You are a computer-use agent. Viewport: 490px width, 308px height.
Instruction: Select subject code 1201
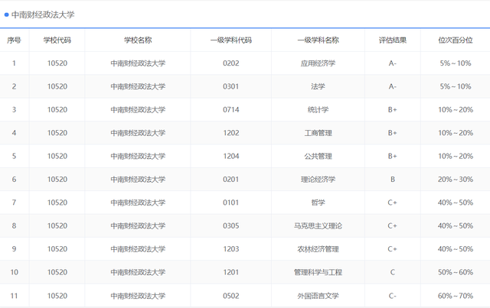click(x=231, y=272)
